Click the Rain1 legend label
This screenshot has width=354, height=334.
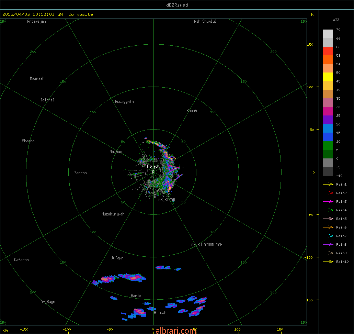(341, 185)
